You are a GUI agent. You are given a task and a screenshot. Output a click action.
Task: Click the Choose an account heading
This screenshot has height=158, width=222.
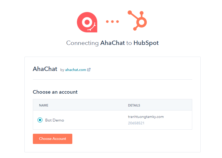click(x=55, y=92)
